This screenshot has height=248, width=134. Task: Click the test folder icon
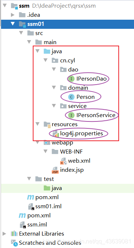coord(39,179)
